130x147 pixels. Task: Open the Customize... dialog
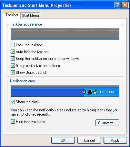coord(107,123)
